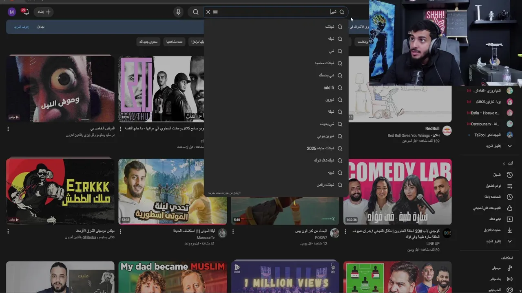Submit the search with the magnifier button
This screenshot has width=522, height=293.
click(x=196, y=12)
